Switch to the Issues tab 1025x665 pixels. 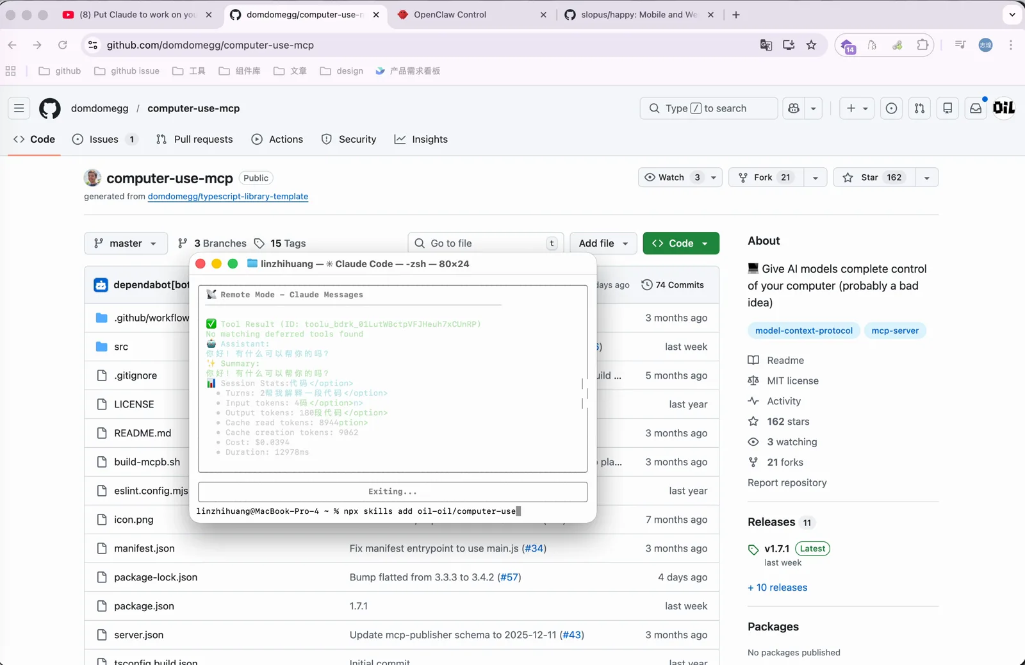coord(104,139)
